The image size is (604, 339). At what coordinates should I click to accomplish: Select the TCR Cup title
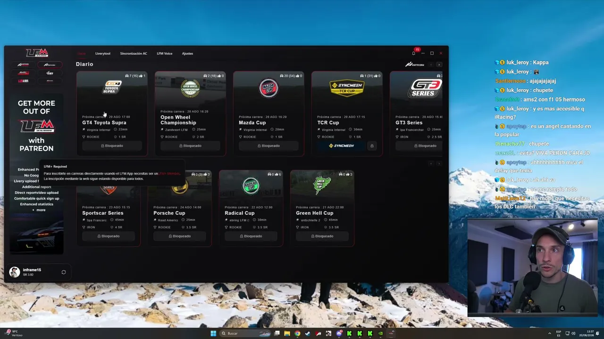pos(328,122)
